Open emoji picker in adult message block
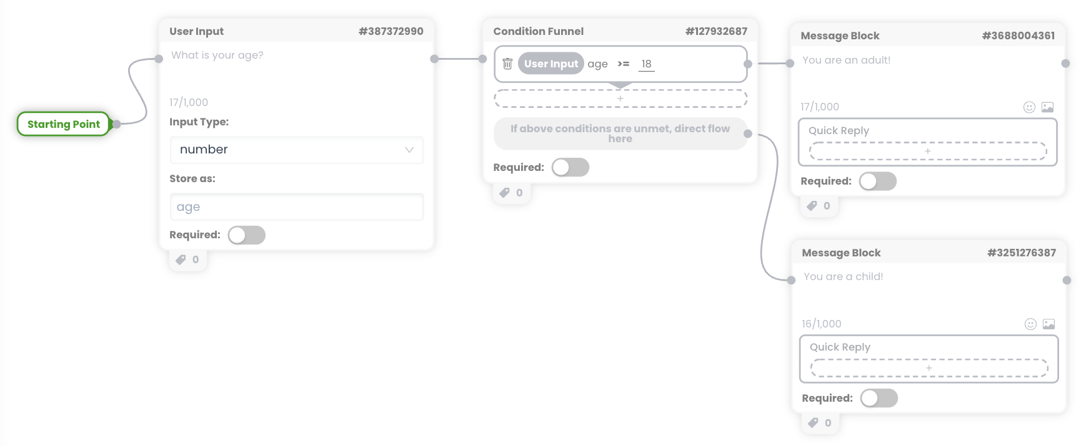Viewport: 1091px width, 446px height. tap(1029, 107)
